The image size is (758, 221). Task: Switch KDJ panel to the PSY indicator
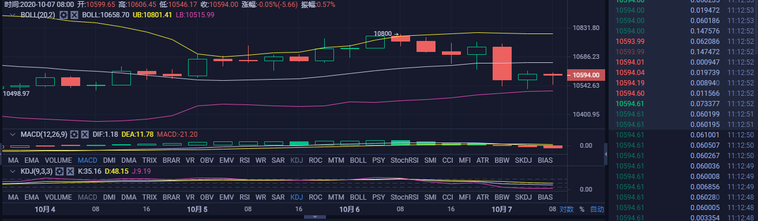point(379,197)
